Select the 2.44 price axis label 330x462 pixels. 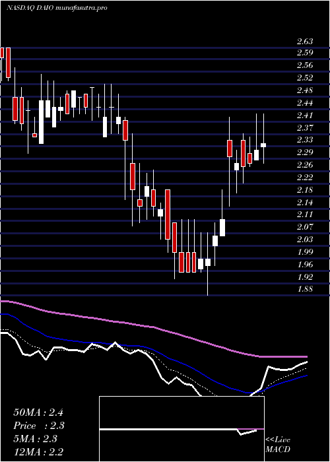[305, 103]
